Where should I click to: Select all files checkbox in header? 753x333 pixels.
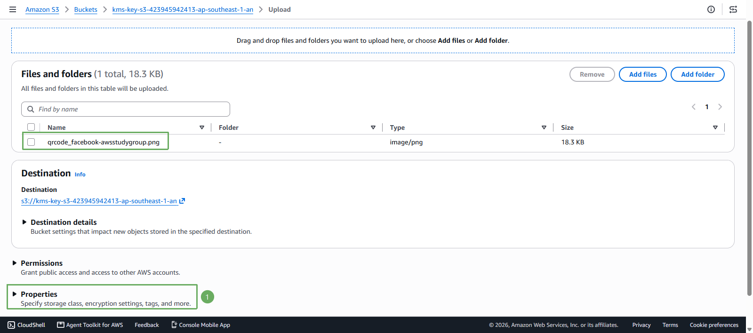click(x=31, y=127)
